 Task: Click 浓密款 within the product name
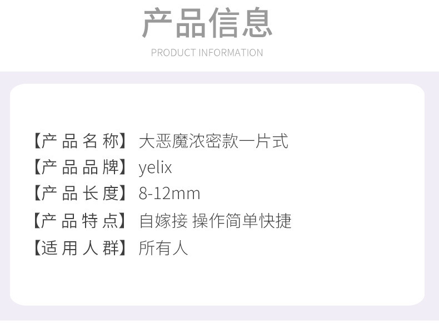[x=213, y=141]
